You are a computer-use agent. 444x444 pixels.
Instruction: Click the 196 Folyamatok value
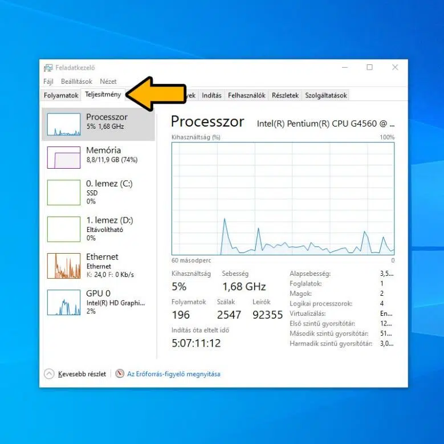[x=181, y=315]
